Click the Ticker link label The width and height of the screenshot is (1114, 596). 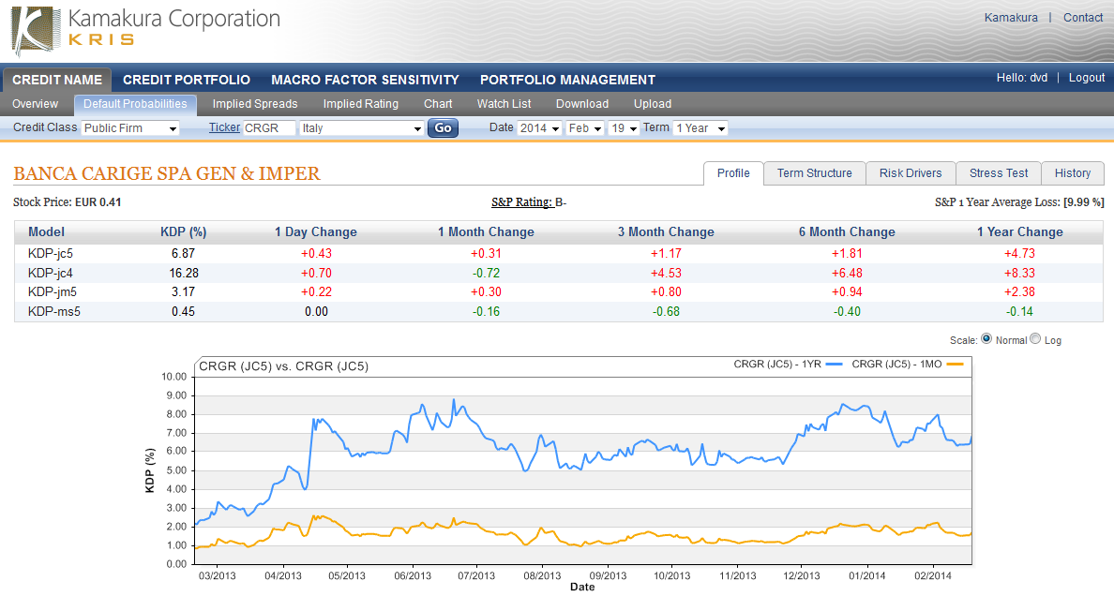click(224, 128)
